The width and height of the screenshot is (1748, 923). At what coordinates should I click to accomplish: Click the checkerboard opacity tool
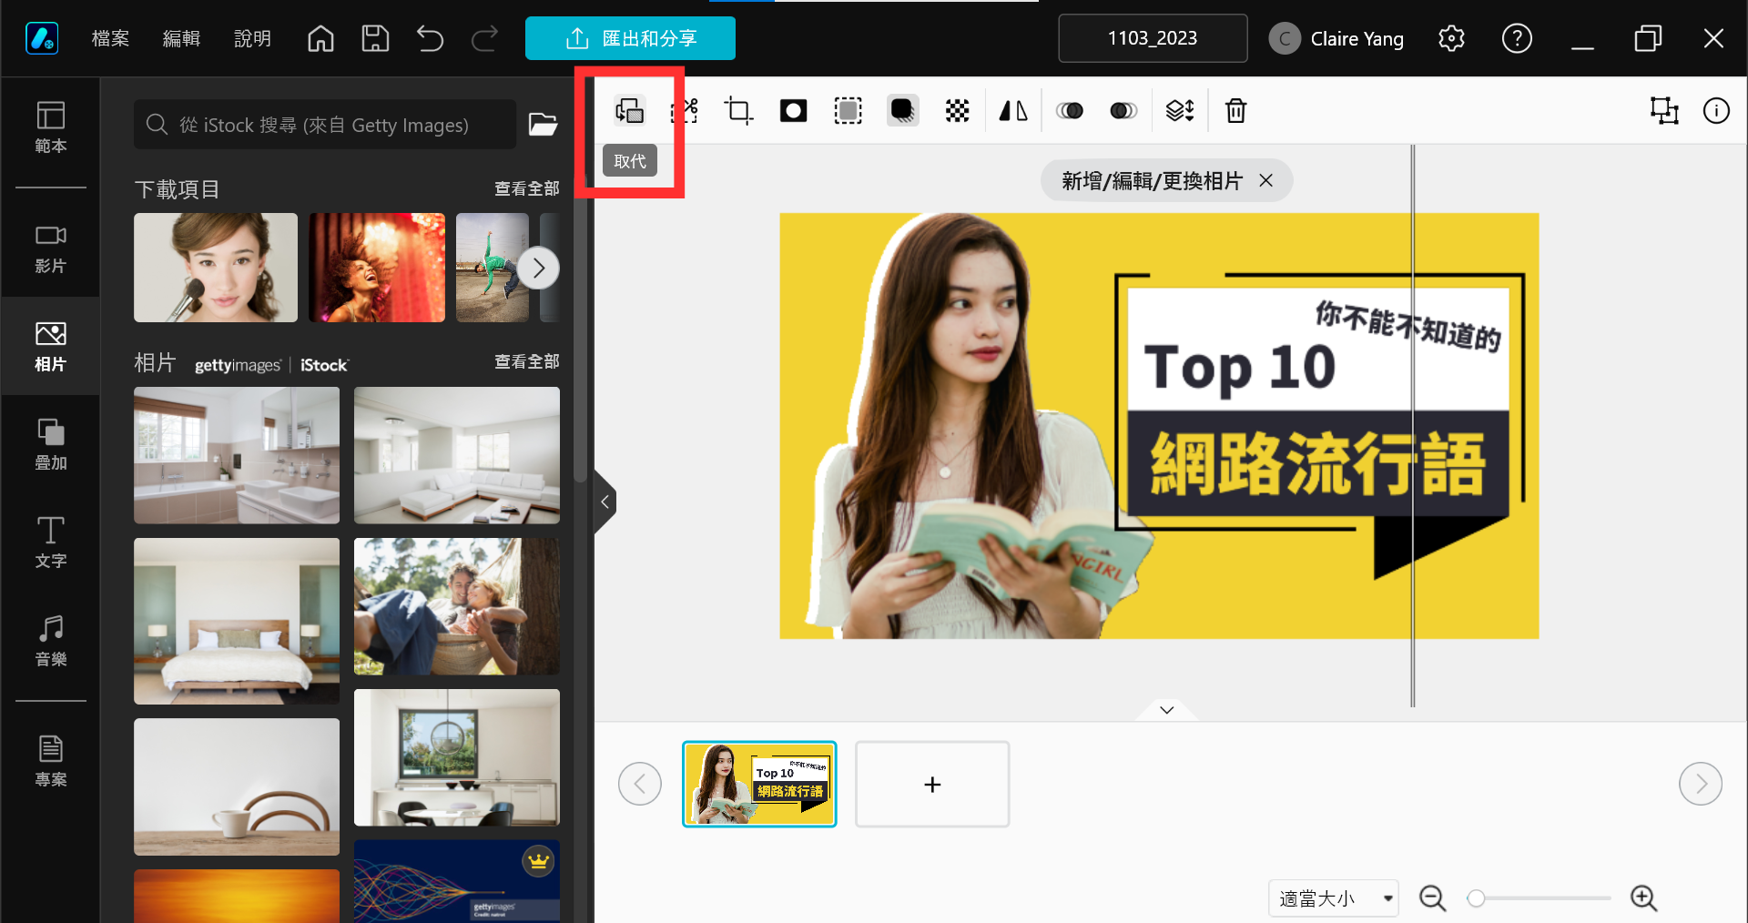957,111
